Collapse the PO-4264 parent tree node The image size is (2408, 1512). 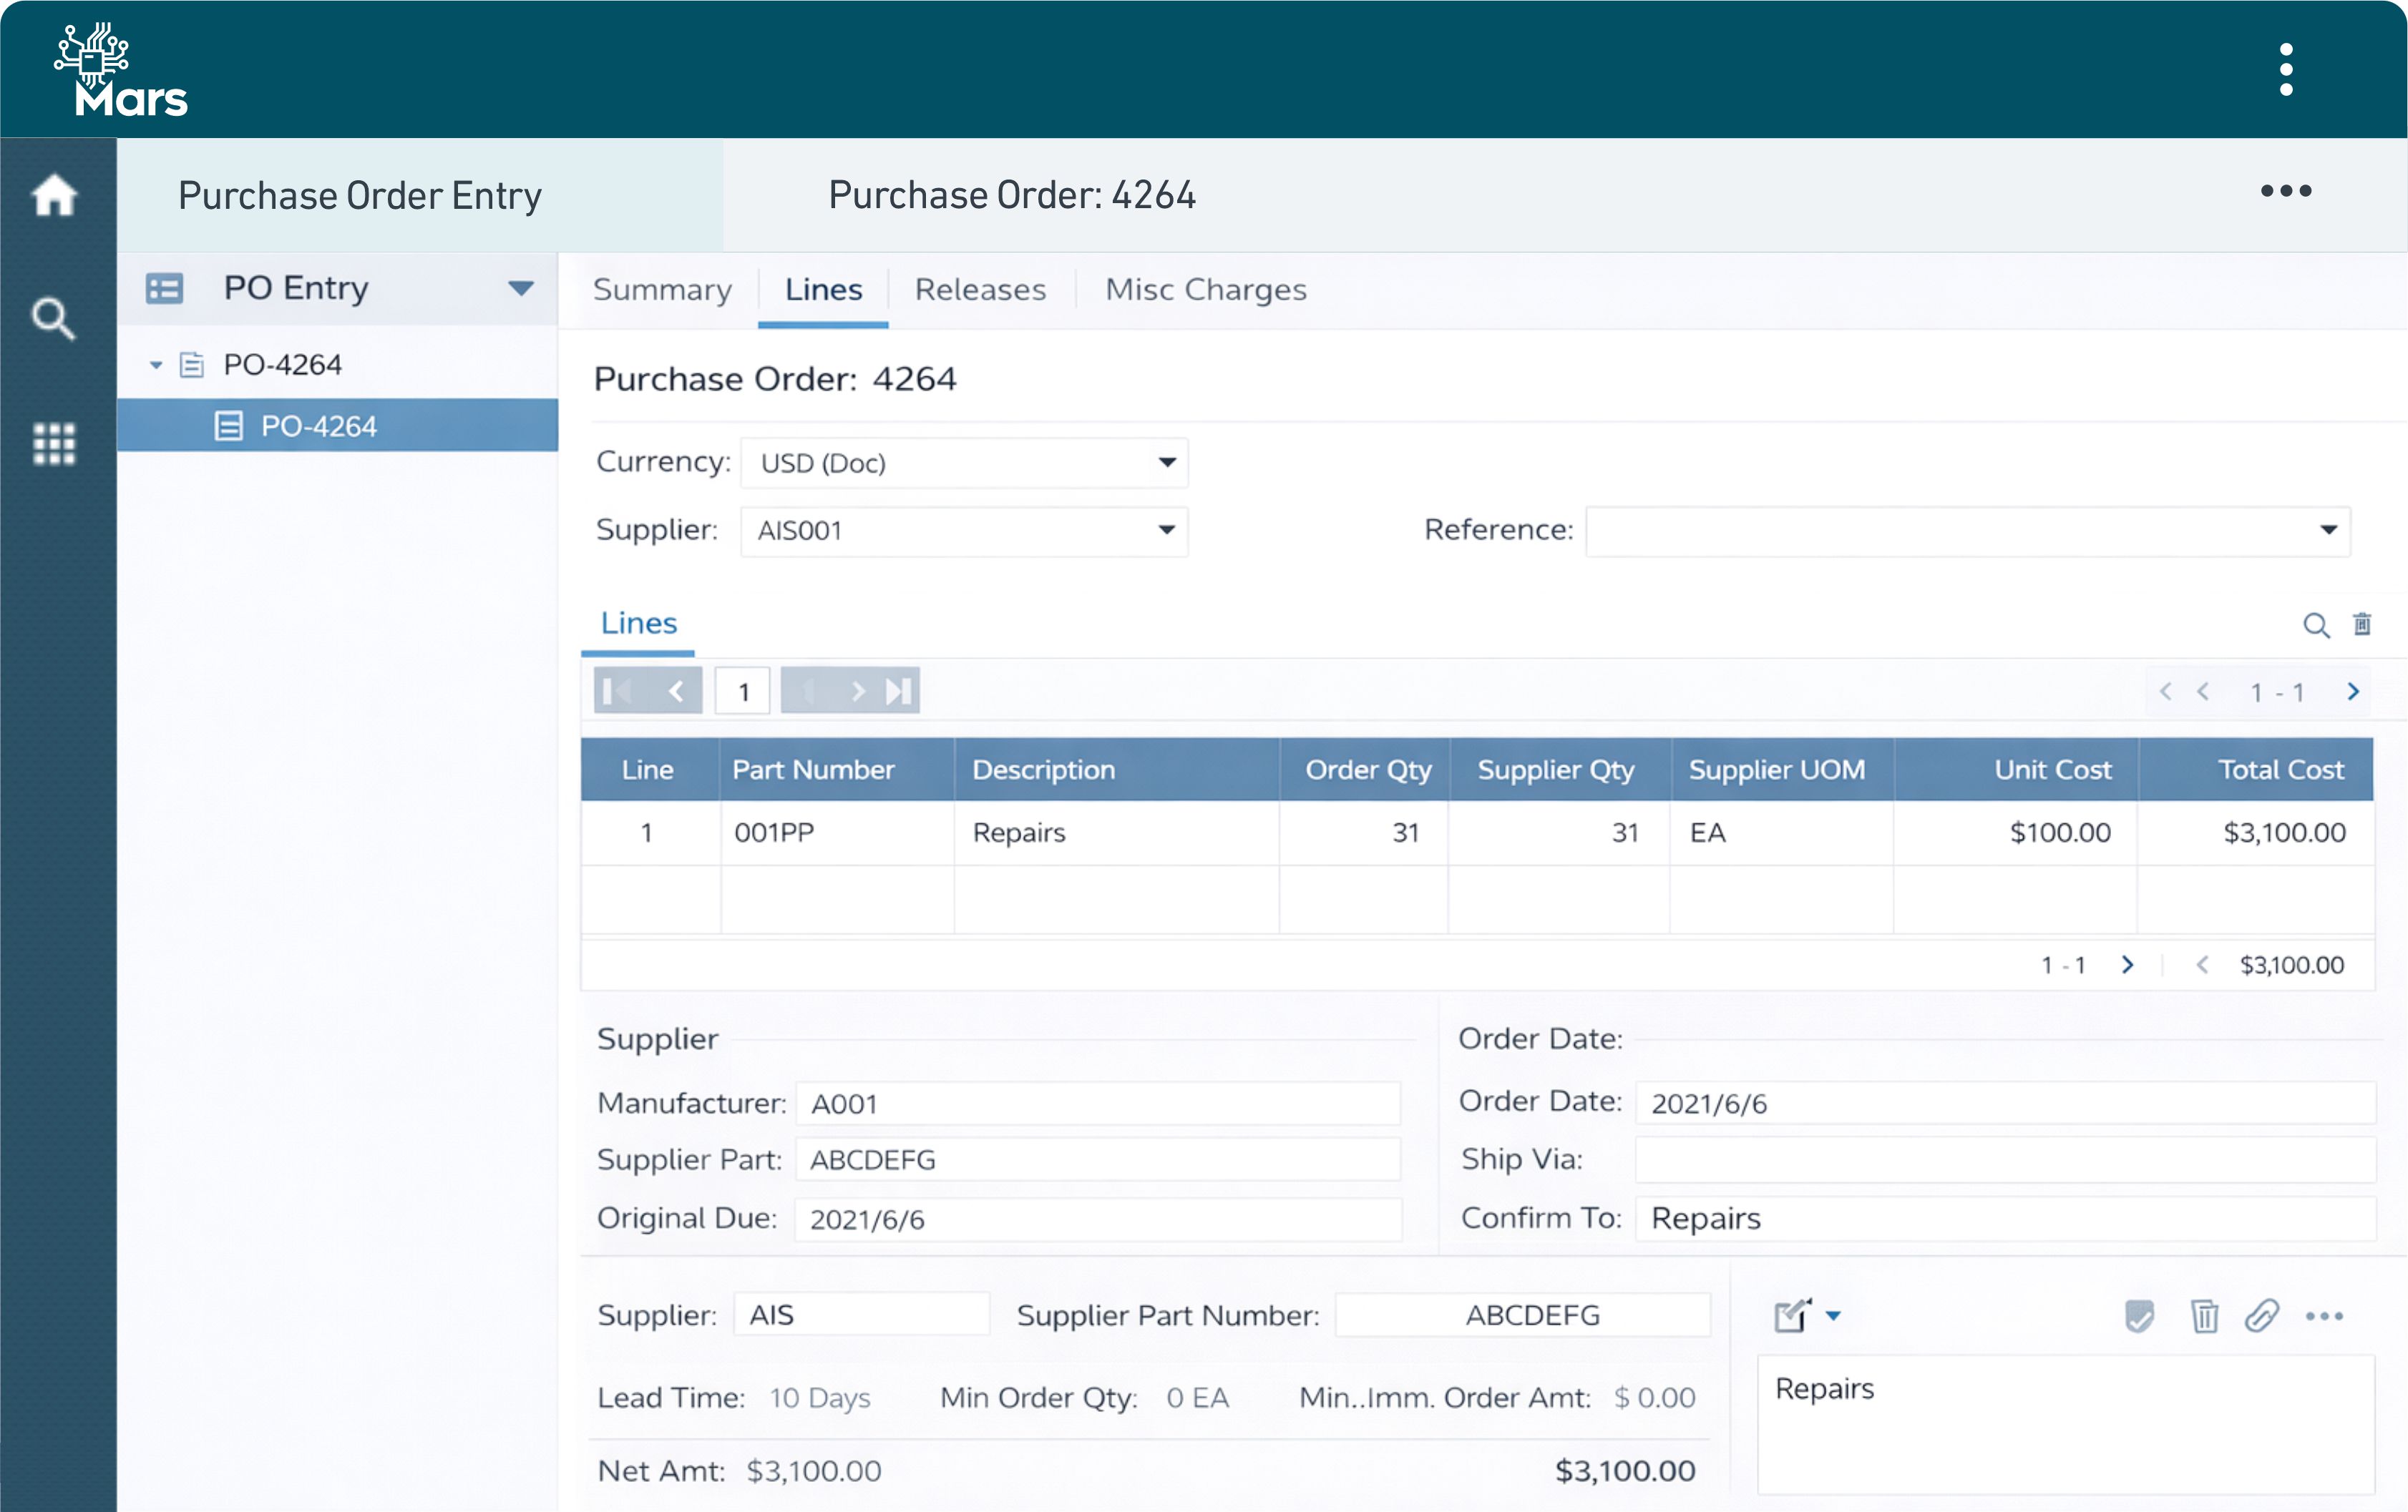coord(156,365)
